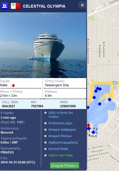119x171 pixels.
Task: Click the Στοιχεία Πλοίου green button
Action: coord(64,165)
